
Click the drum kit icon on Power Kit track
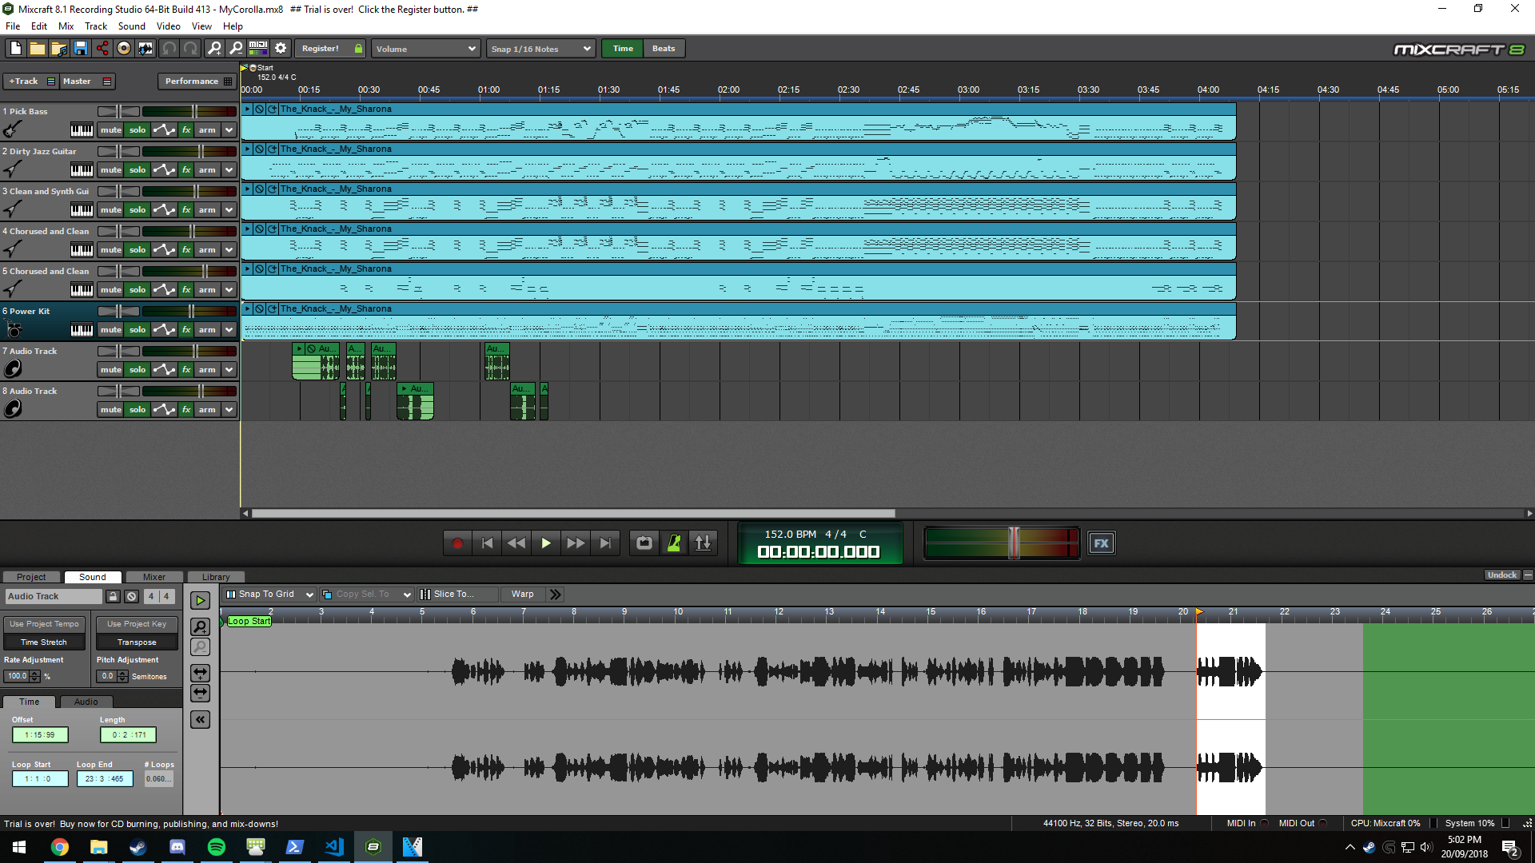(13, 328)
